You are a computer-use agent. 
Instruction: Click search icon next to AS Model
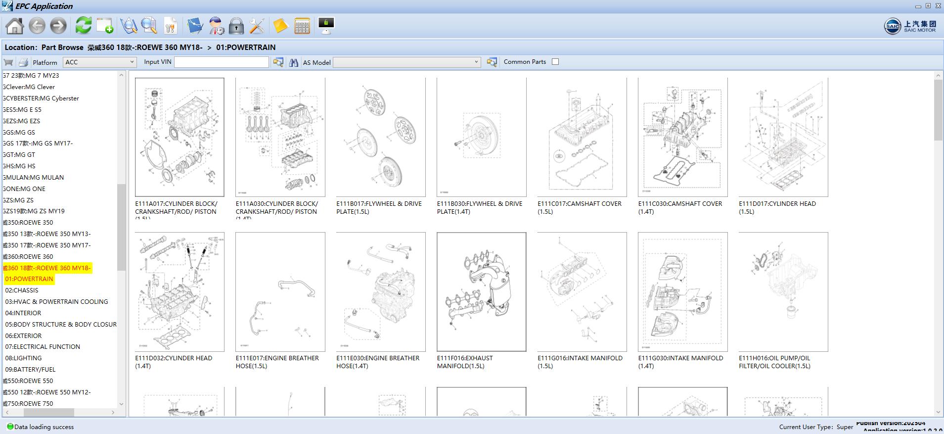(x=492, y=62)
